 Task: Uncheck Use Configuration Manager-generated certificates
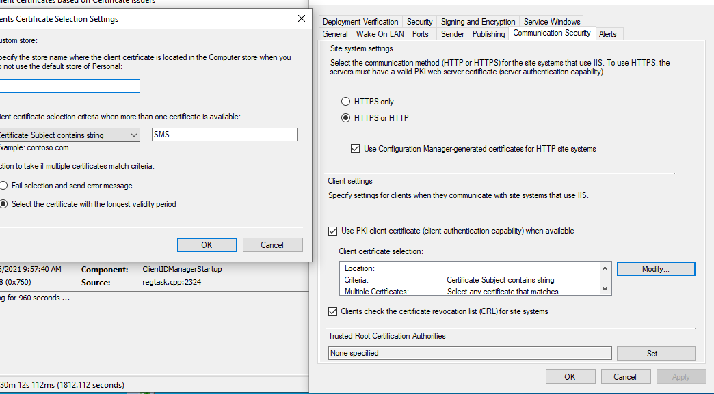click(x=355, y=149)
